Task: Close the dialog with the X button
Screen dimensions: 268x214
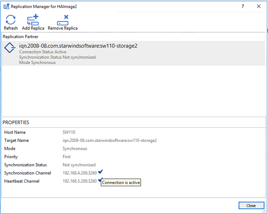Action: [x=259, y=6]
